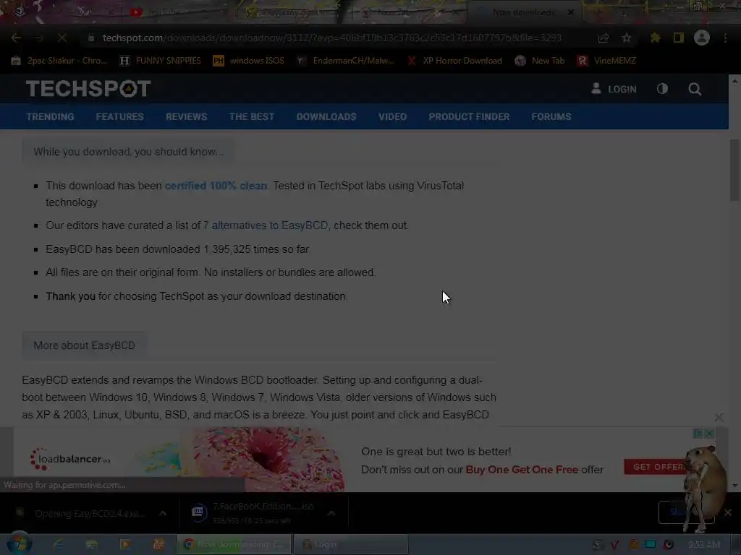Open the site search magnifier icon

[x=694, y=89]
